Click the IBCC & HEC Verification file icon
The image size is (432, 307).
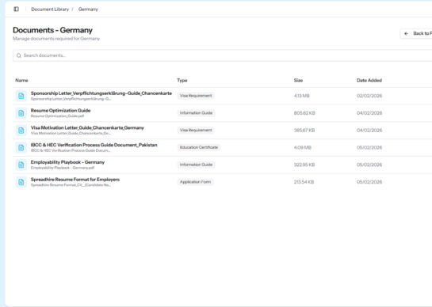tap(21, 148)
